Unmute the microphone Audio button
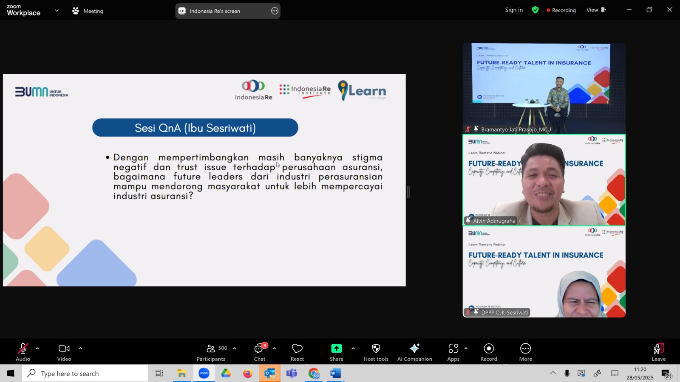680x382 pixels. (23, 352)
